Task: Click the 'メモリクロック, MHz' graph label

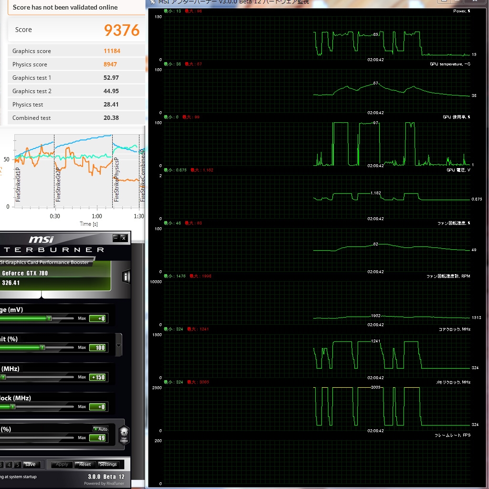Action: point(453,382)
